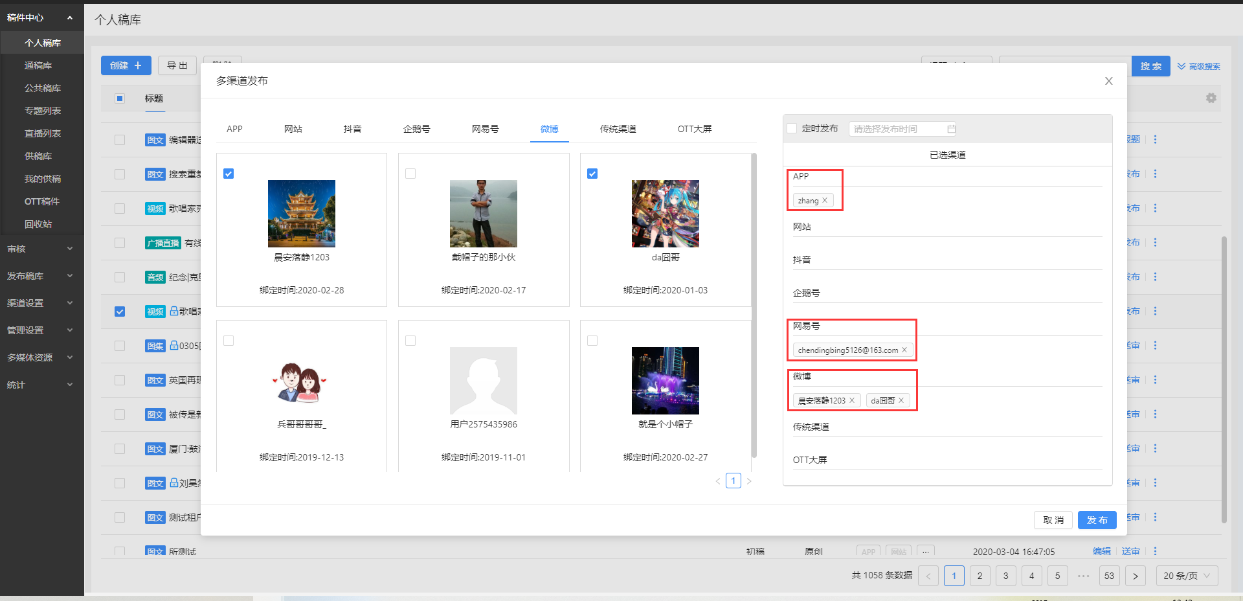Close the 多渠道发布 dialog
The height and width of the screenshot is (601, 1243).
[x=1108, y=81]
